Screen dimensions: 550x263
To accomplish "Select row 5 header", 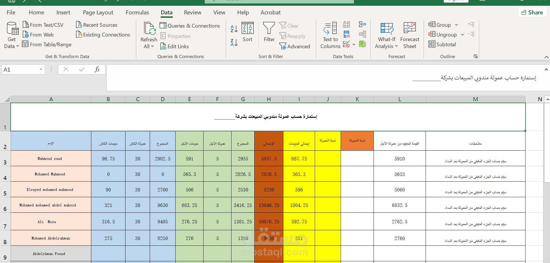I will click(x=5, y=189).
